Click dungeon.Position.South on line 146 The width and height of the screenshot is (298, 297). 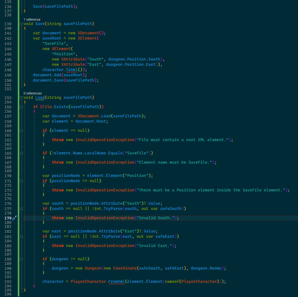click(134, 59)
